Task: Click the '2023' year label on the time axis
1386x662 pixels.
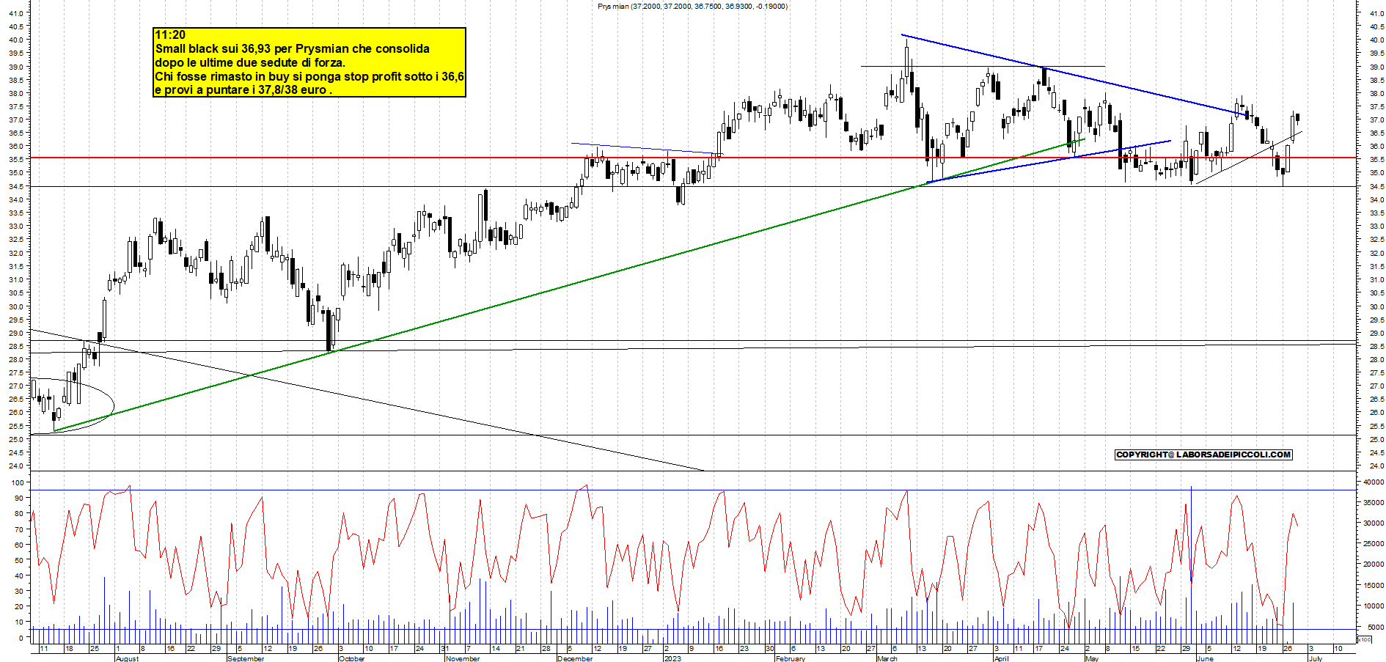Action: pos(672,658)
